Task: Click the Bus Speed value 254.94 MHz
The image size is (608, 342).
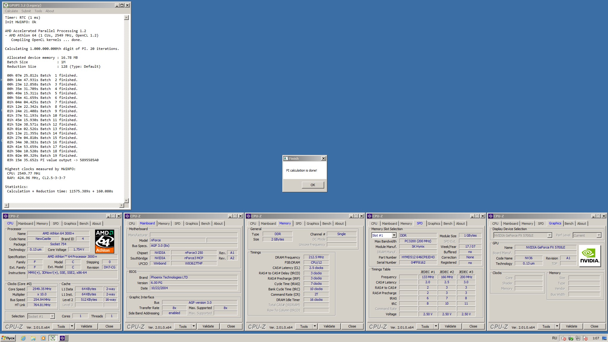Action: pyautogui.click(x=42, y=300)
